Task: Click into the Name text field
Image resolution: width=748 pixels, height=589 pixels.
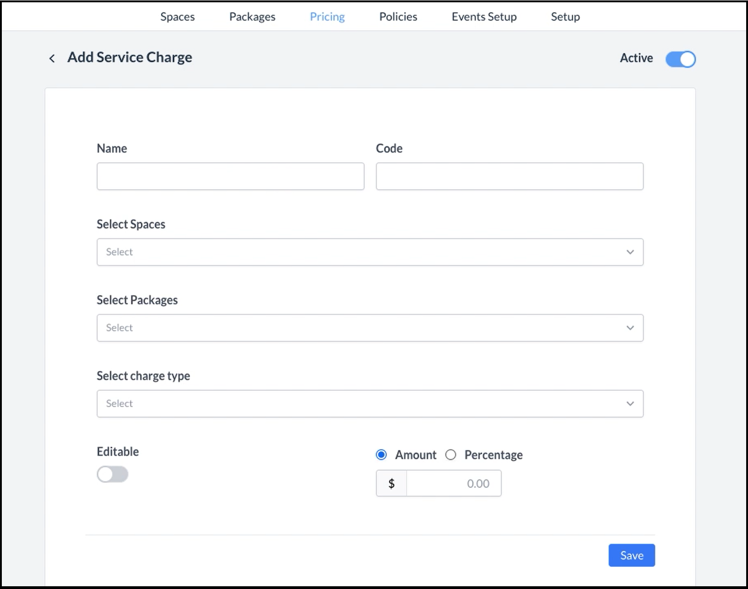Action: tap(230, 176)
